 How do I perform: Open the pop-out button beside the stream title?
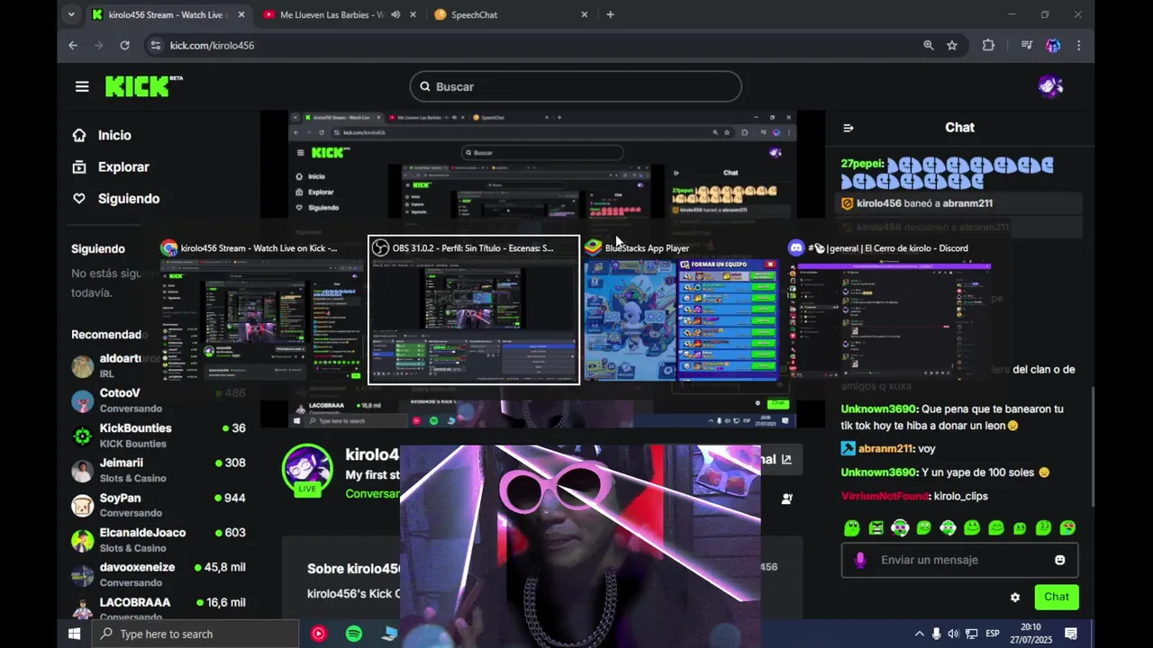point(786,460)
